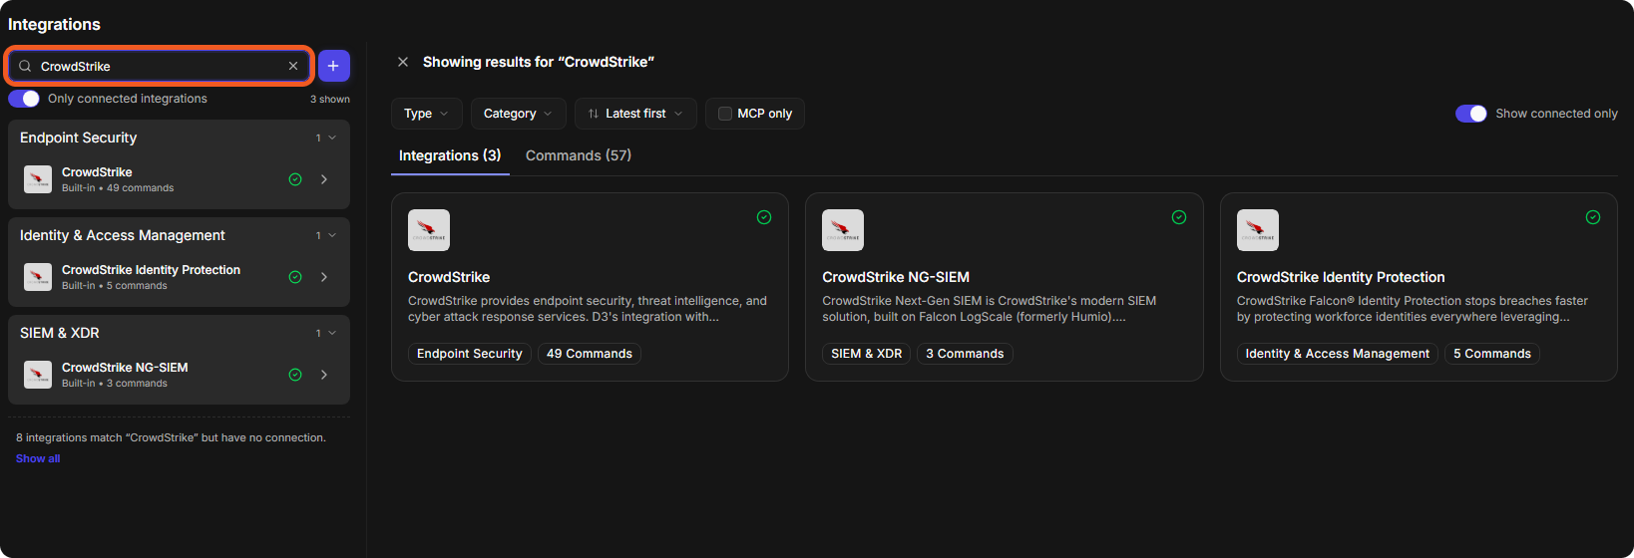Switch to Integrations (3) tab
The width and height of the screenshot is (1634, 558).
[x=450, y=155]
